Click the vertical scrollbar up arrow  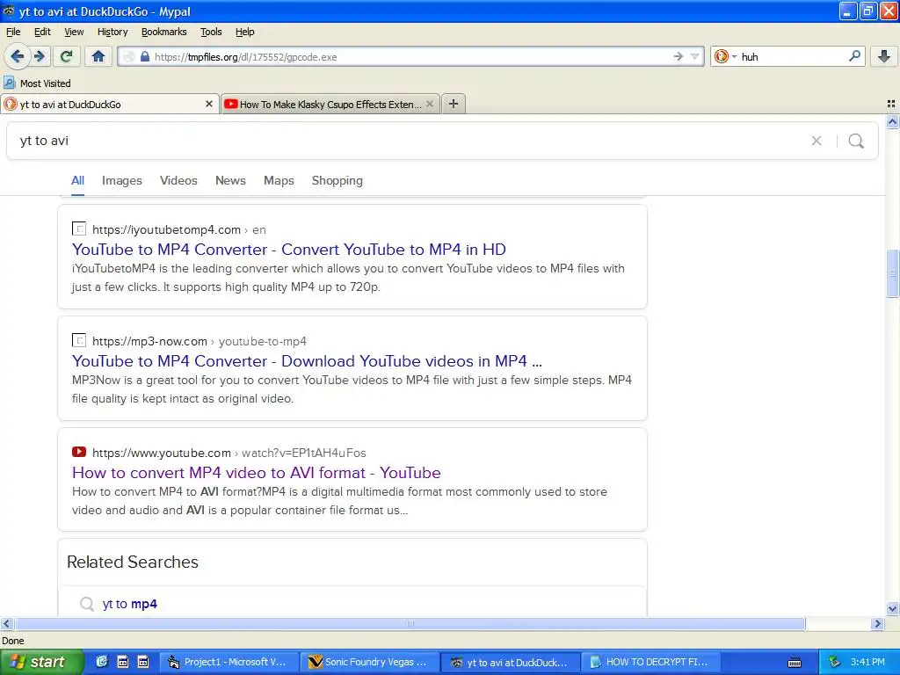tap(892, 121)
